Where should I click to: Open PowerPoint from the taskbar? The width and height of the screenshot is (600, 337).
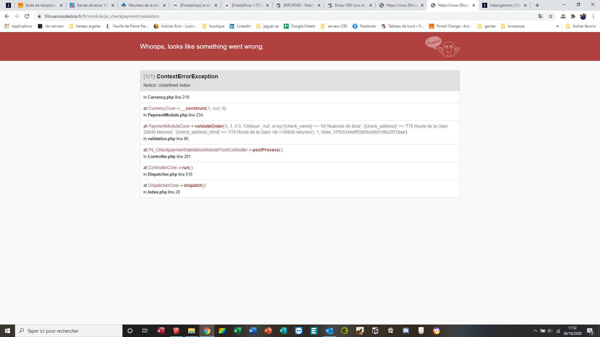[x=268, y=331]
